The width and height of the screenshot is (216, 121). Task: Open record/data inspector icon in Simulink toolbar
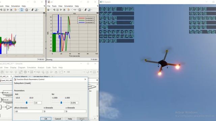[x=61, y=72]
